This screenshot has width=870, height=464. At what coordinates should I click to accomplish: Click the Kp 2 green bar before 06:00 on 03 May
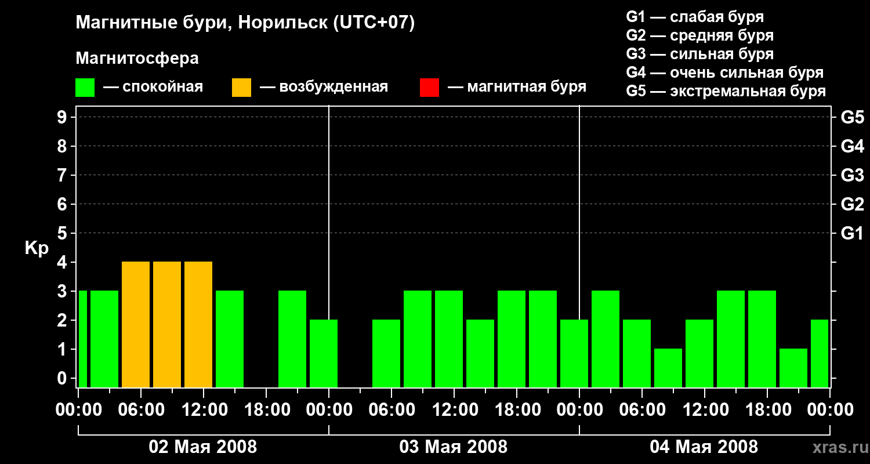point(386,353)
